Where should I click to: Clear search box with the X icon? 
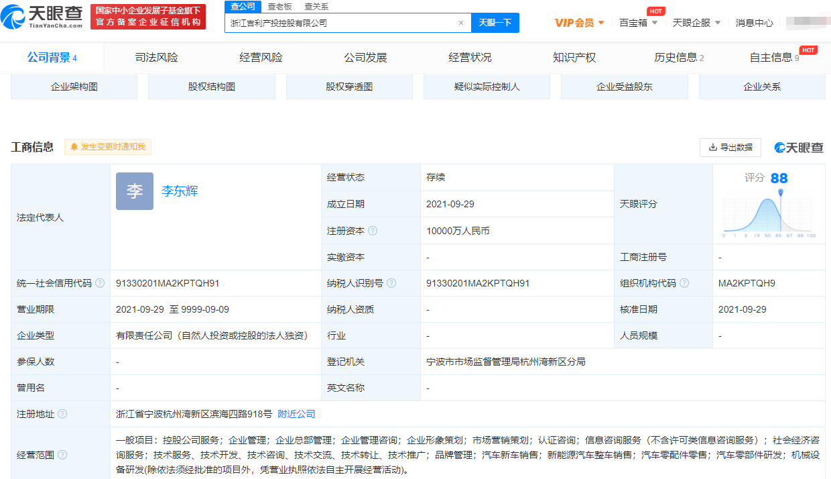461,23
